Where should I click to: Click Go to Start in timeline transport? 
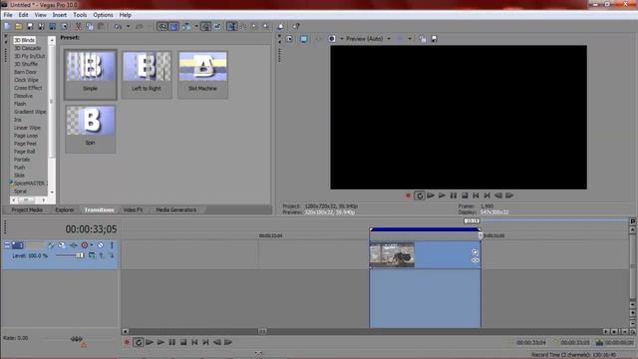[194, 342]
